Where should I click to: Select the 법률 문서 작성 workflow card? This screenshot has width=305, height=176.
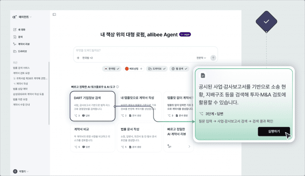click(x=139, y=137)
